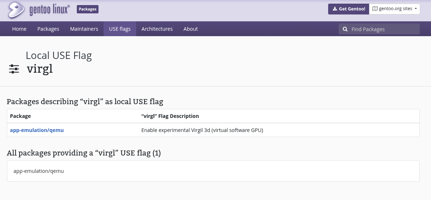Click the Gentoo Linux logo

[39, 10]
